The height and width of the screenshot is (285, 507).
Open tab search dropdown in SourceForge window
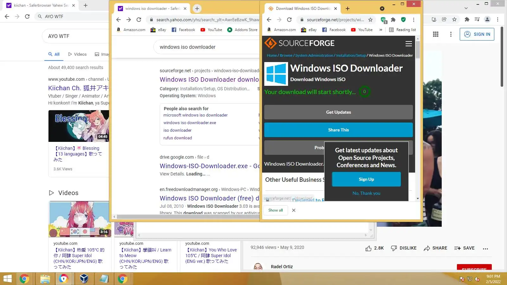[x=382, y=9]
